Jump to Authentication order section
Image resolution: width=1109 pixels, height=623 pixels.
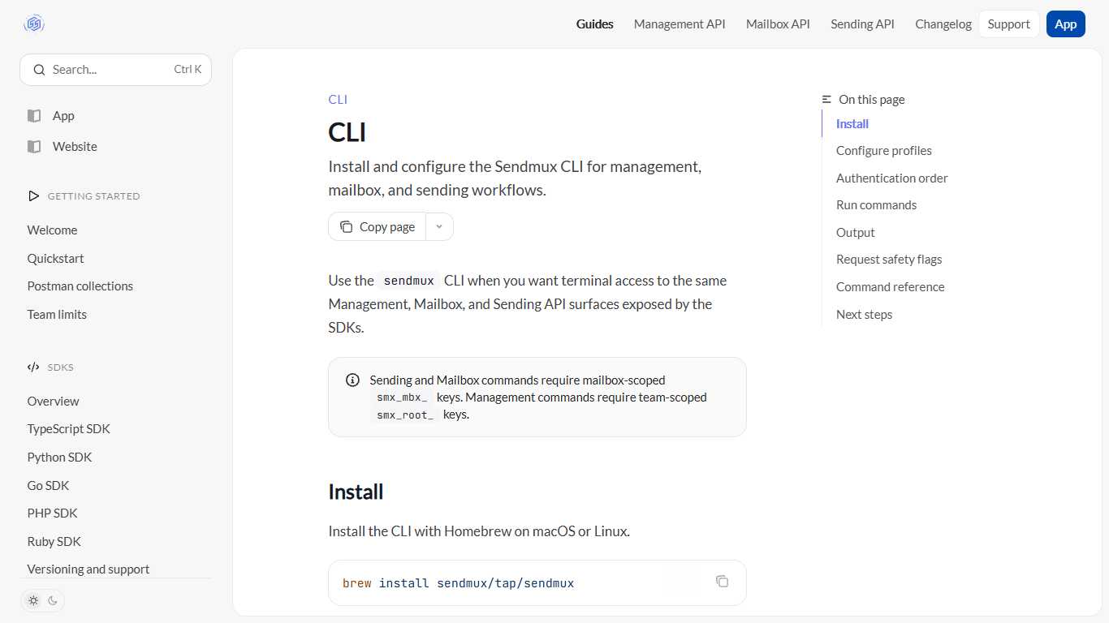coord(892,178)
